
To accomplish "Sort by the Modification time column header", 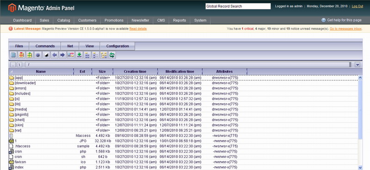I will (180, 71).
